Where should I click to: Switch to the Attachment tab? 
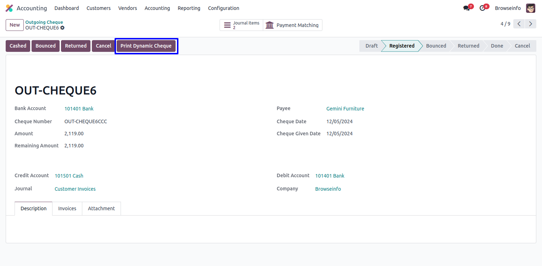(101, 208)
